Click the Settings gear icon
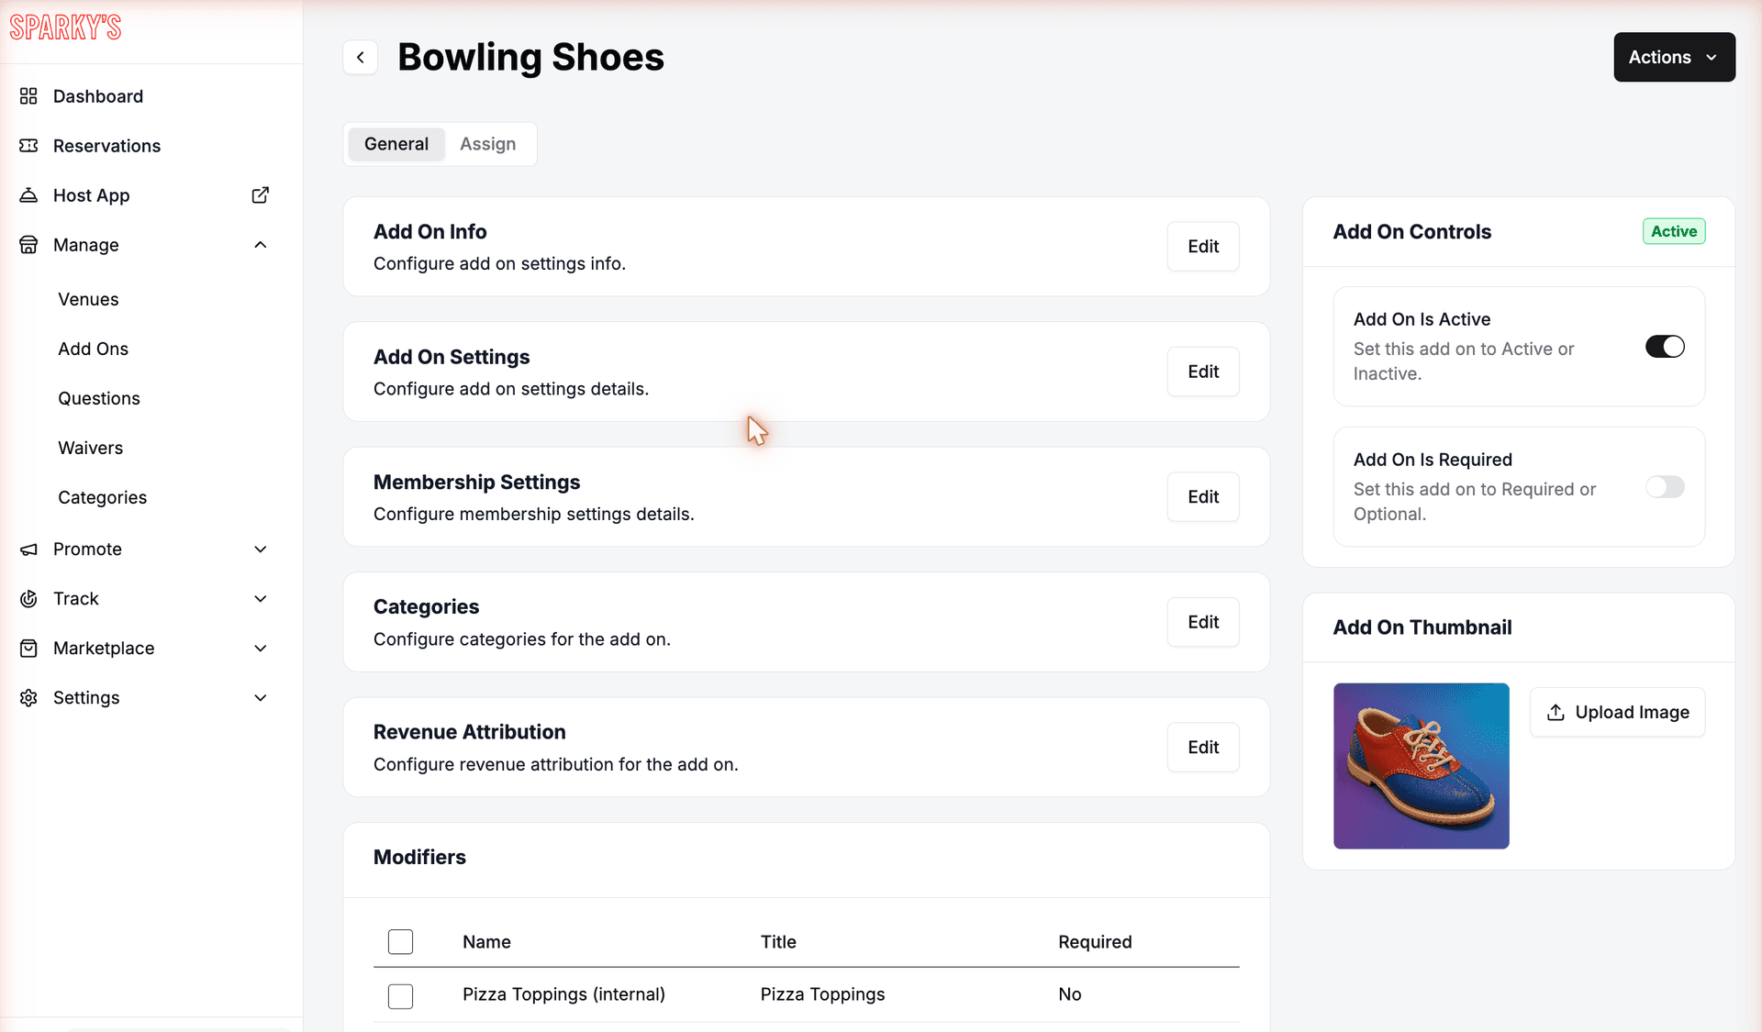This screenshot has height=1032, width=1762. [28, 698]
